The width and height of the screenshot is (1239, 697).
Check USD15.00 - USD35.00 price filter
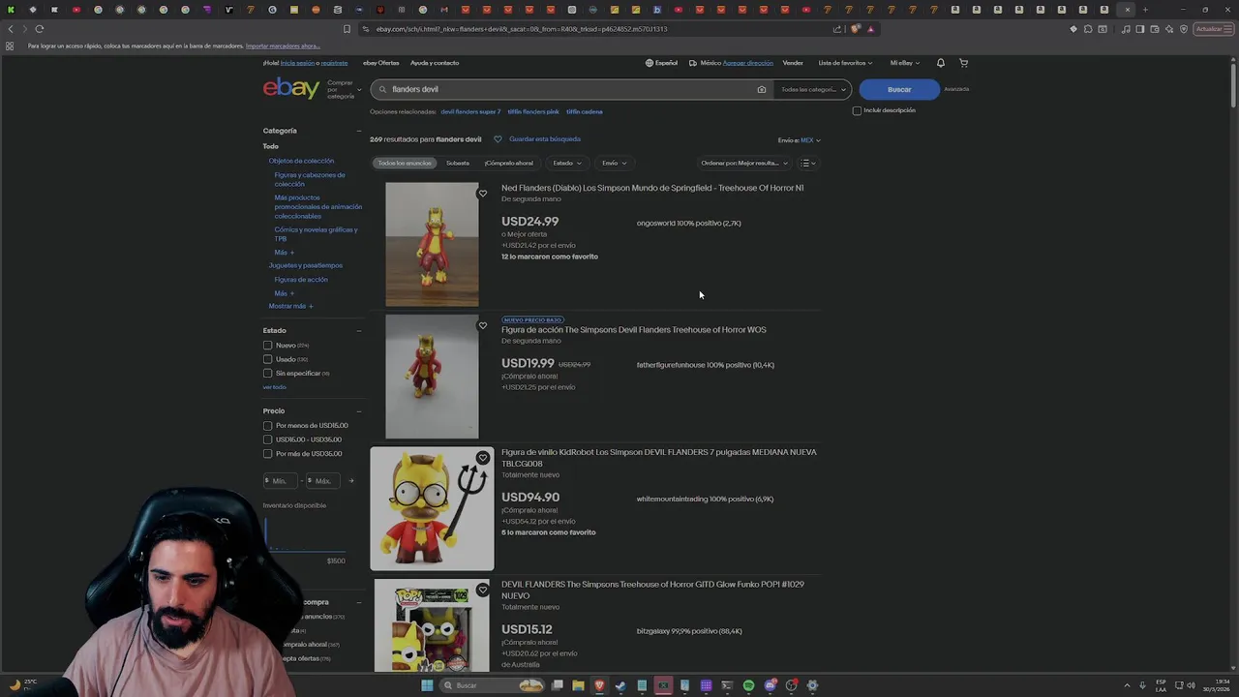tap(268, 439)
